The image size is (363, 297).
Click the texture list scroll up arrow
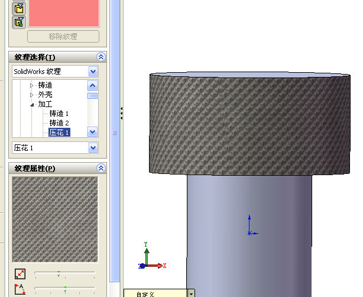93,86
